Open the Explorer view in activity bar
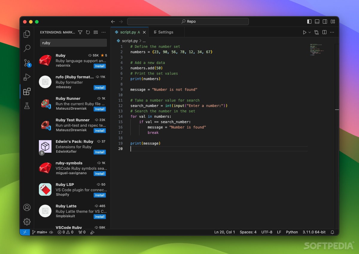This screenshot has height=254, width=359. [27, 34]
